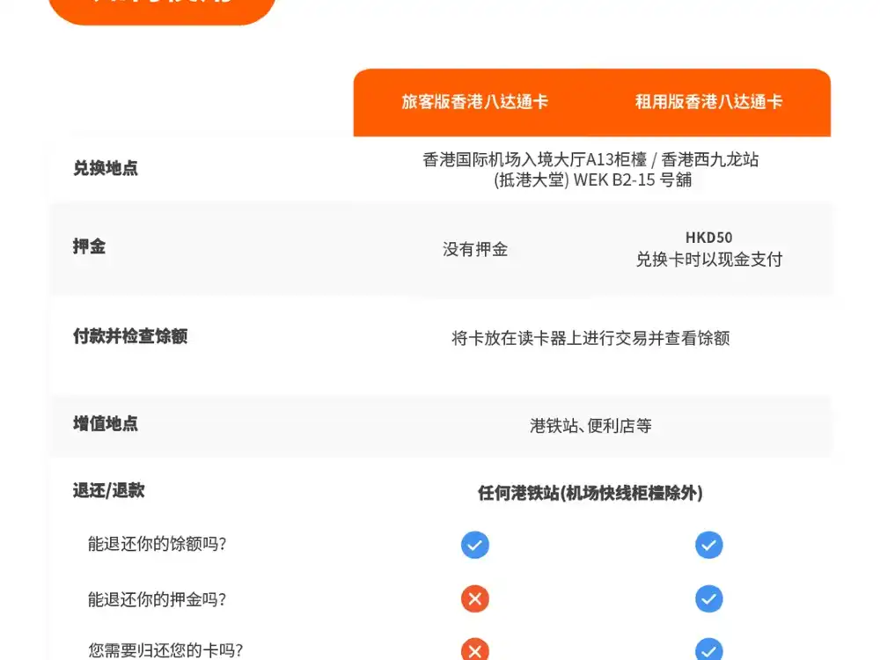The image size is (880, 660).
Task: Click the 押金 row label
Action: (x=89, y=246)
